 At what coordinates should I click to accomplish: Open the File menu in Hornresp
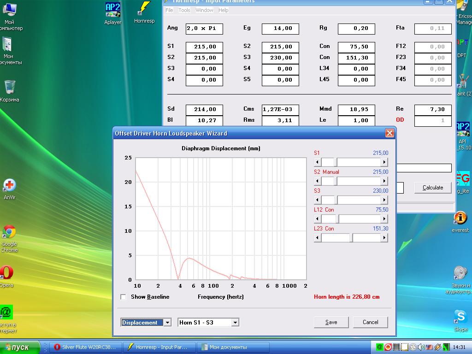point(169,10)
